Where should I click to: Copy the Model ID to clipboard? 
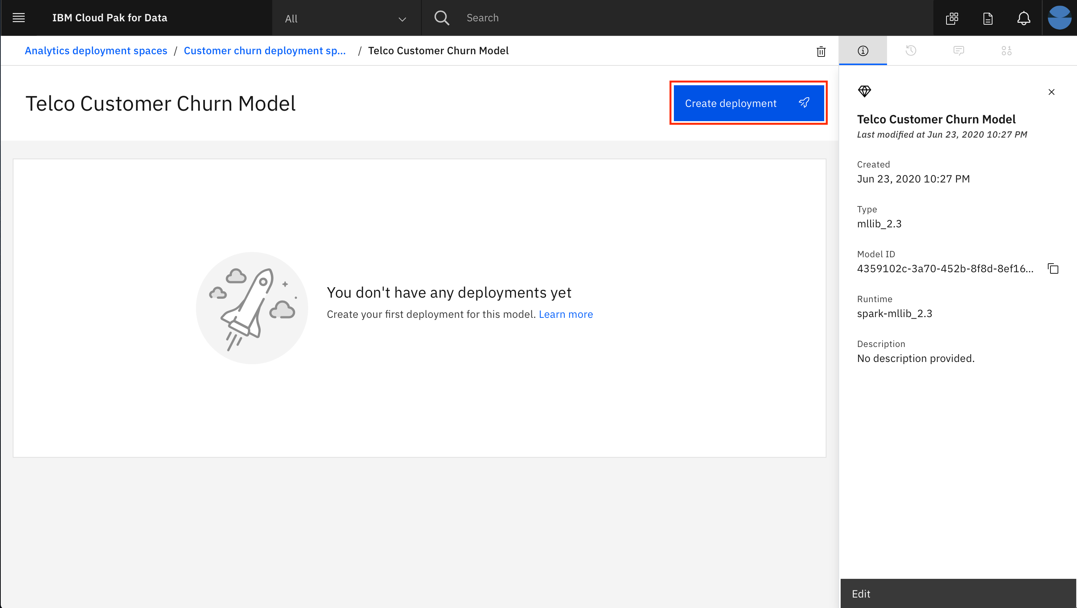pyautogui.click(x=1053, y=268)
